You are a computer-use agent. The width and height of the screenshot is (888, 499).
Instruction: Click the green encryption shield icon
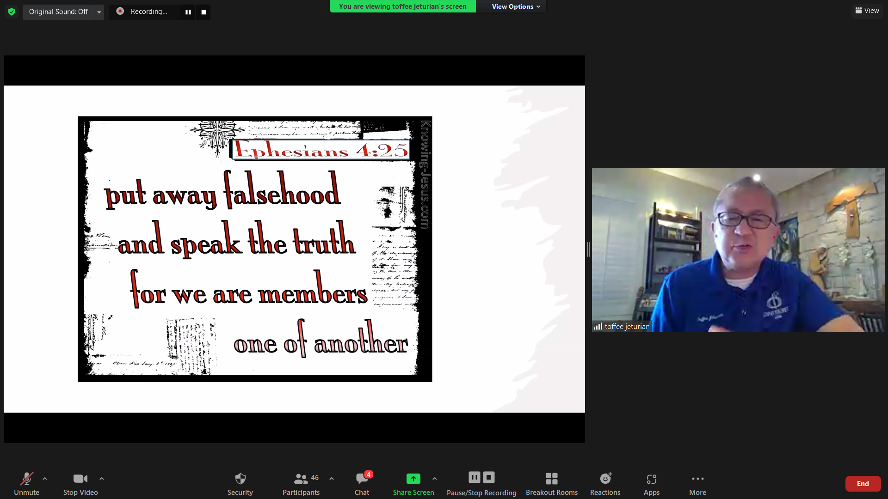click(12, 12)
